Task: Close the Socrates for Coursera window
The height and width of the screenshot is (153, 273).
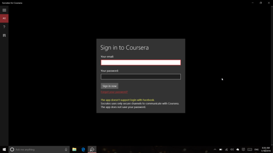Action: pos(269,3)
